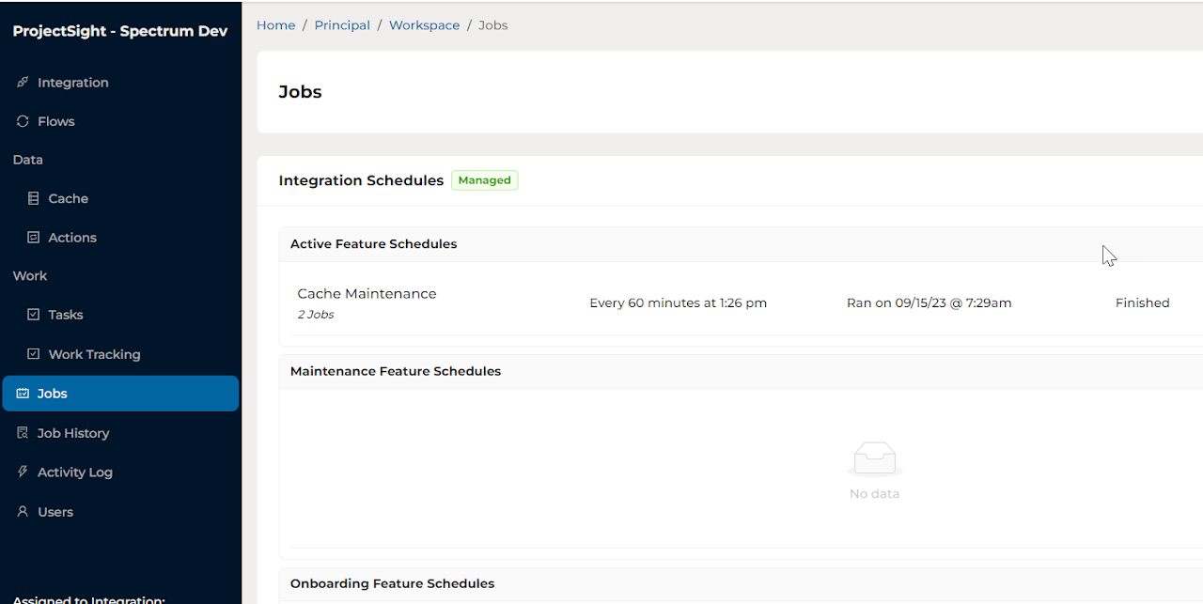The image size is (1203, 604).
Task: Click the Home breadcrumb link
Action: pos(276,25)
